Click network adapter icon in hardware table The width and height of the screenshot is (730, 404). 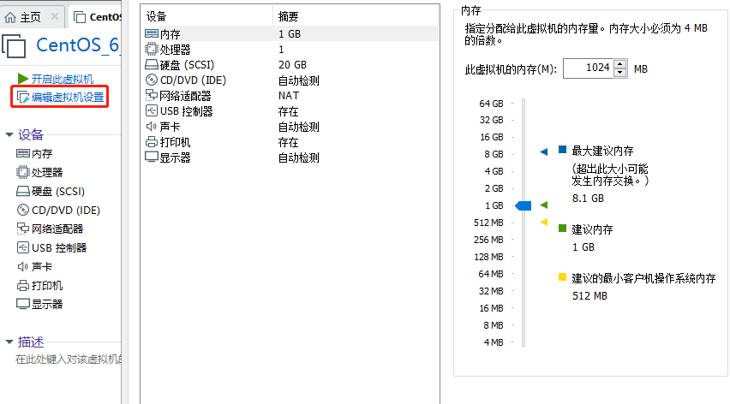[x=152, y=95]
